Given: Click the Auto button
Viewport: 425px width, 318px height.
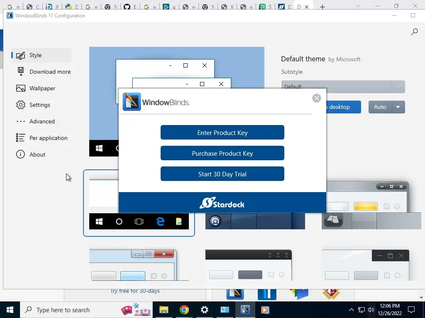Looking at the screenshot, I should (x=380, y=107).
